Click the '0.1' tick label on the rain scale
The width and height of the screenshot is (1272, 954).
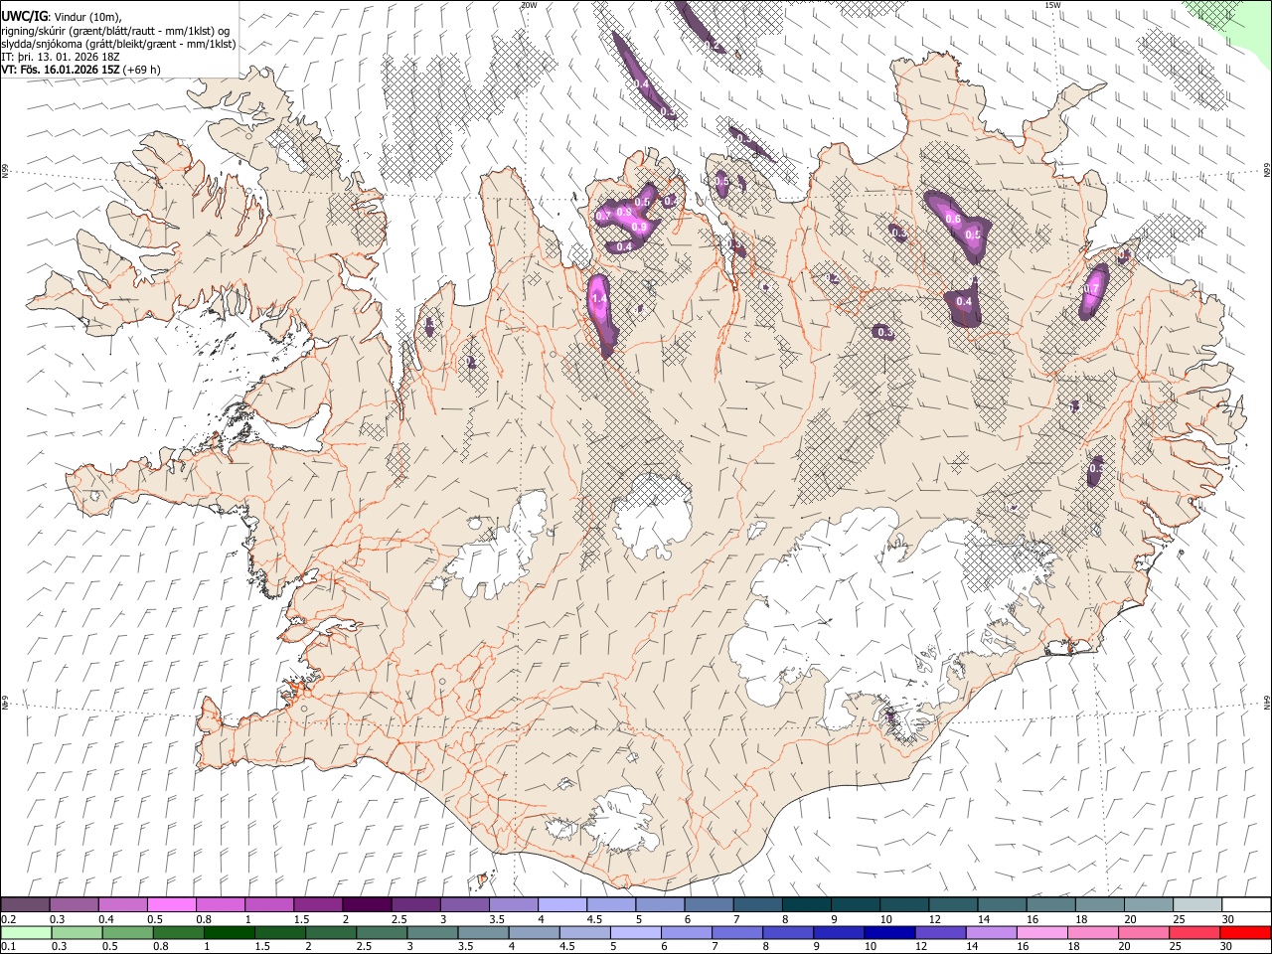pos(9,947)
